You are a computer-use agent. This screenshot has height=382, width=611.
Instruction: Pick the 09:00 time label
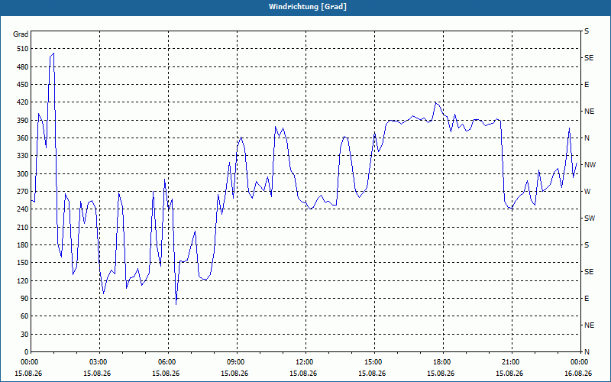tap(234, 362)
